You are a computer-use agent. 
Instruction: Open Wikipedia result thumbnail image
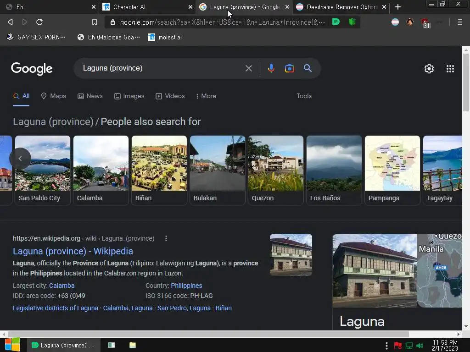(291, 255)
